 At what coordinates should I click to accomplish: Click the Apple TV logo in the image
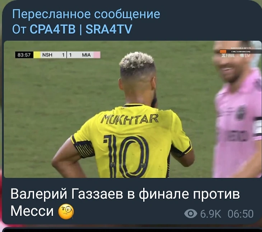245,56
